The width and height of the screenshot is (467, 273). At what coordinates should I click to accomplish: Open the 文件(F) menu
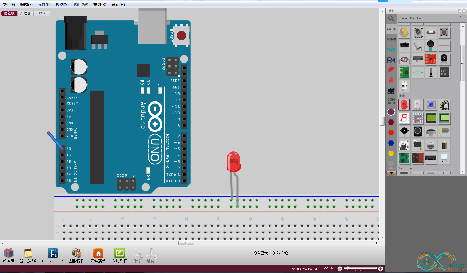pyautogui.click(x=9, y=5)
